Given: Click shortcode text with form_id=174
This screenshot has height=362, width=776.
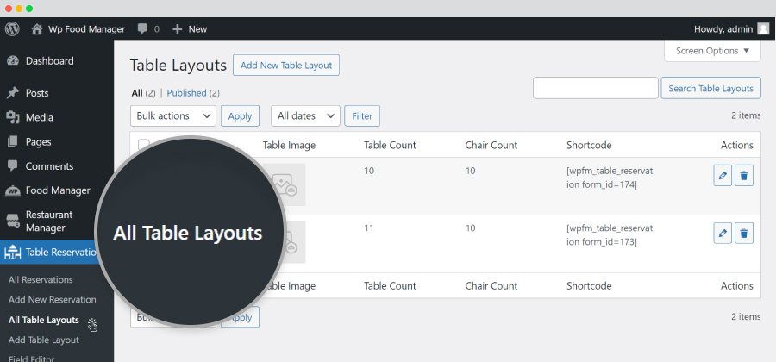Looking at the screenshot, I should pos(610,178).
